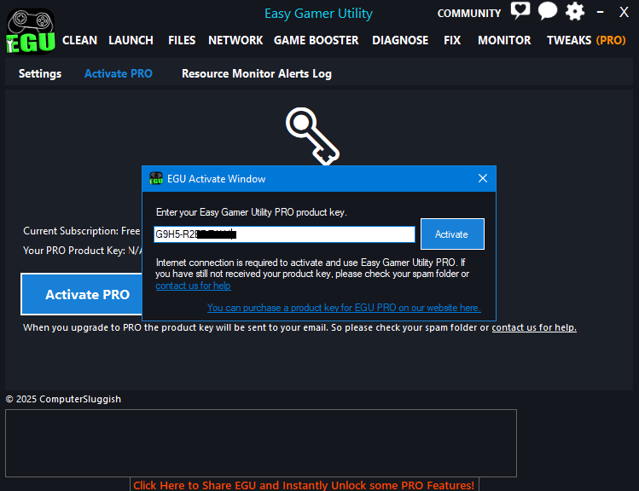Open the FIX menu
Screen dimensions: 639x491
click(x=452, y=40)
